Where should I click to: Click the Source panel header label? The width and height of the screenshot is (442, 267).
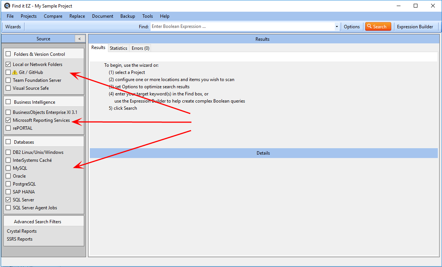coord(43,38)
